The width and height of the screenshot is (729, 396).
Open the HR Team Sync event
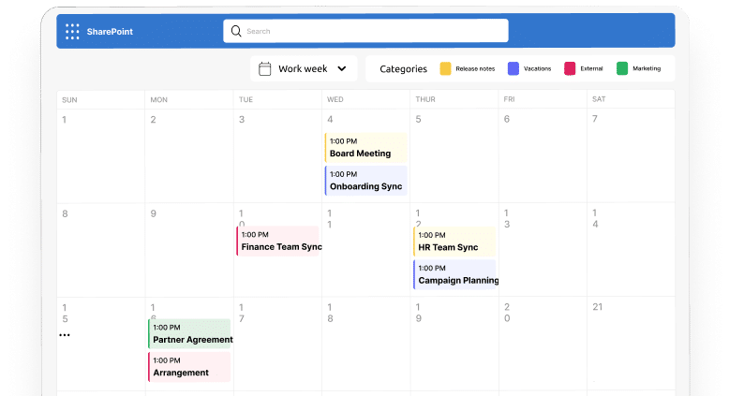pyautogui.click(x=454, y=242)
